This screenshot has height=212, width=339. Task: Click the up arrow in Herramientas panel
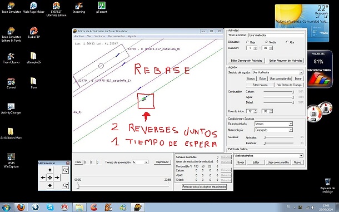(x=50, y=170)
